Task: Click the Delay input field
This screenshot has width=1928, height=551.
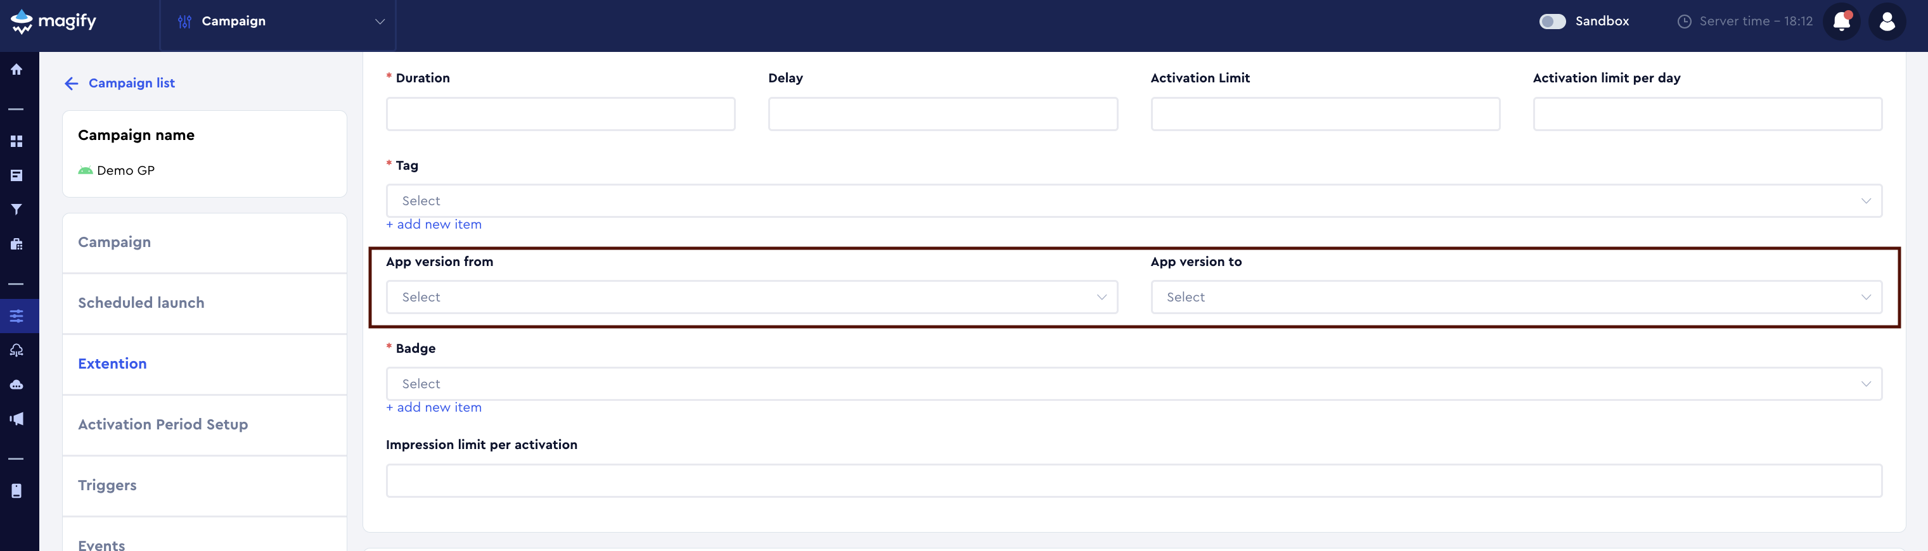Action: coord(942,113)
